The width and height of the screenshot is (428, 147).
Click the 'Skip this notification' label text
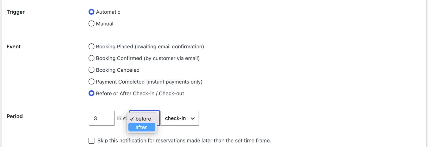click(184, 141)
